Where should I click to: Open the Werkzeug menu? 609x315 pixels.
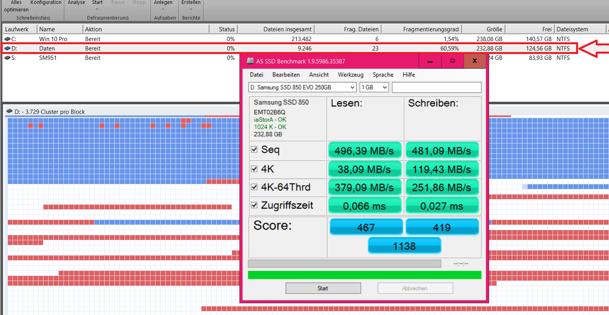point(351,74)
